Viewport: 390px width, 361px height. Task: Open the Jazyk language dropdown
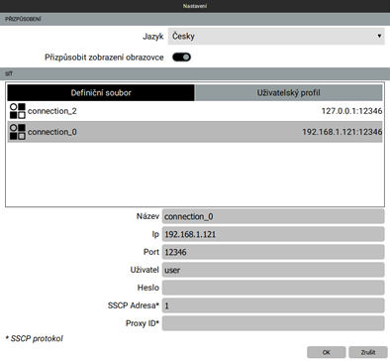pyautogui.click(x=276, y=36)
